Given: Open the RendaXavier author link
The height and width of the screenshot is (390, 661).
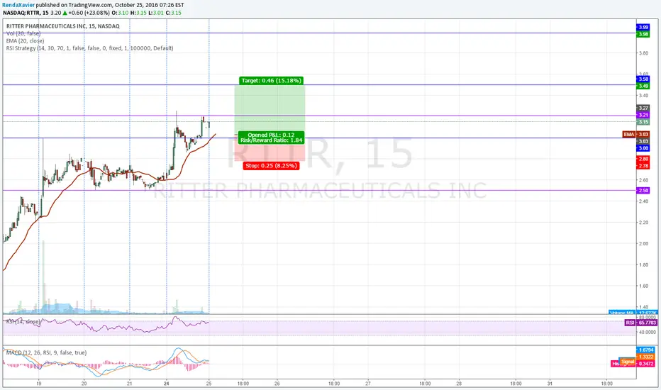Looking at the screenshot, I should [x=18, y=5].
